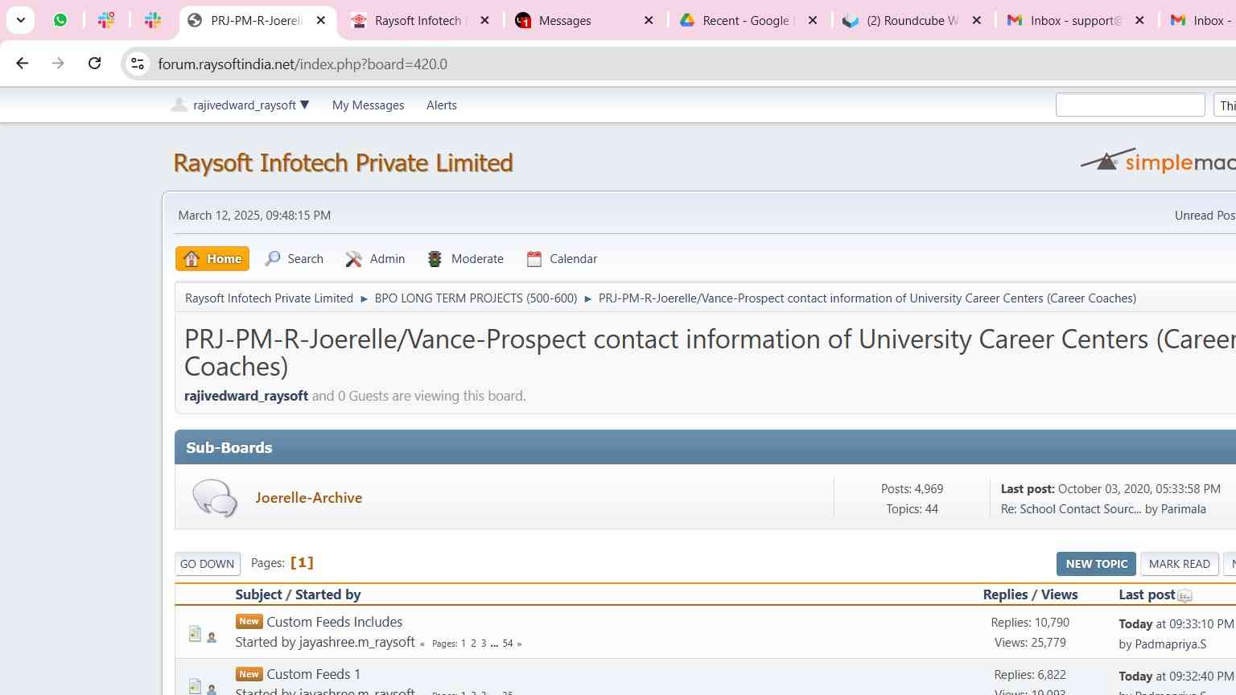Open My Messages
1236x695 pixels.
(368, 105)
